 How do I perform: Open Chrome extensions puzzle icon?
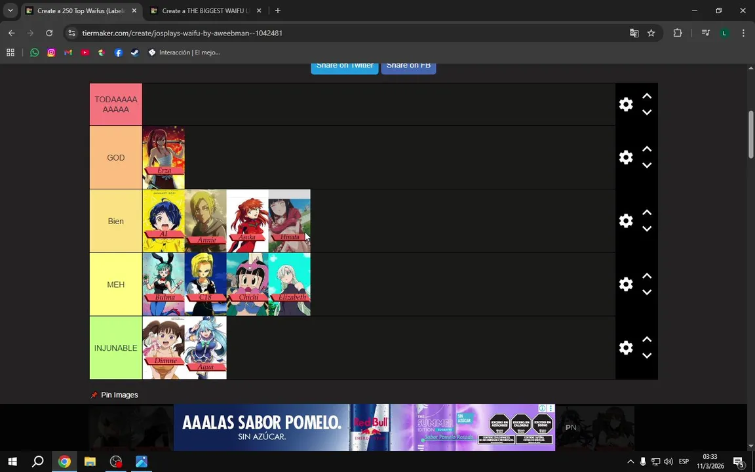tap(678, 33)
